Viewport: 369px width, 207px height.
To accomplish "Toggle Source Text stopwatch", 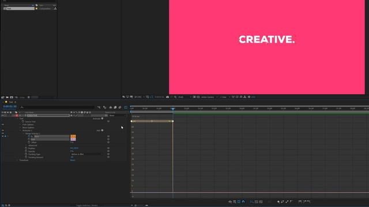I will (23, 121).
